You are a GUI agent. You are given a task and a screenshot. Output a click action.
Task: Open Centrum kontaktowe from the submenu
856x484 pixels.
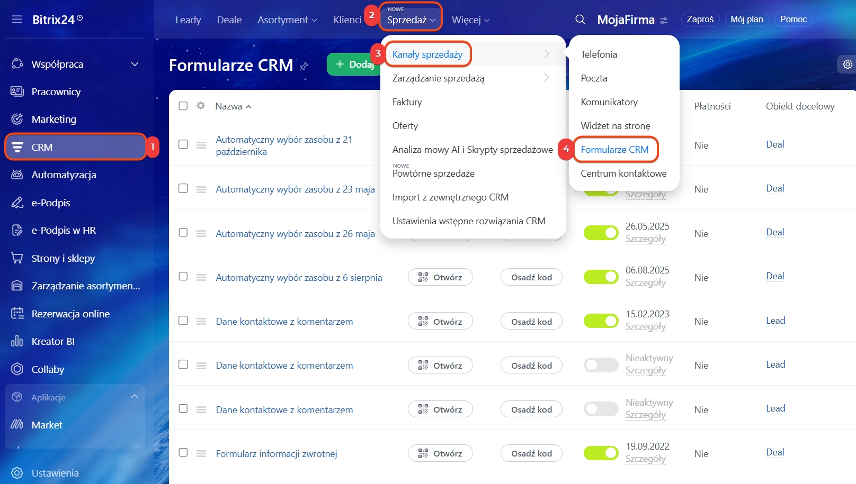(623, 173)
